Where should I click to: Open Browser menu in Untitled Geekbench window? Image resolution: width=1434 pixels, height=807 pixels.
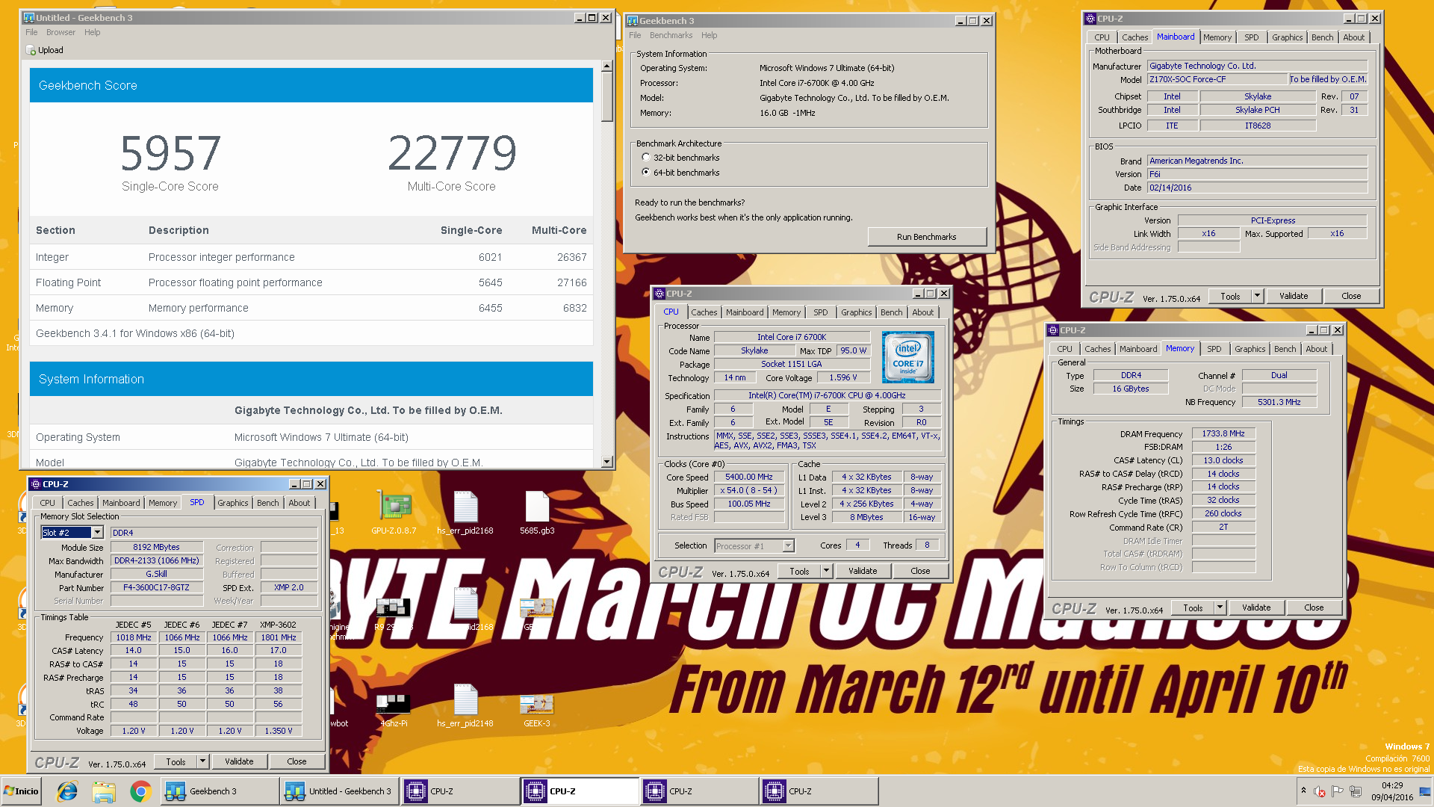tap(60, 32)
